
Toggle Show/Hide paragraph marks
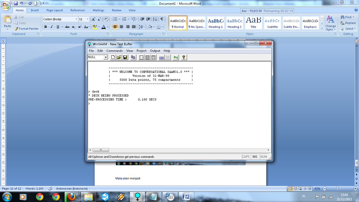pyautogui.click(x=162, y=19)
